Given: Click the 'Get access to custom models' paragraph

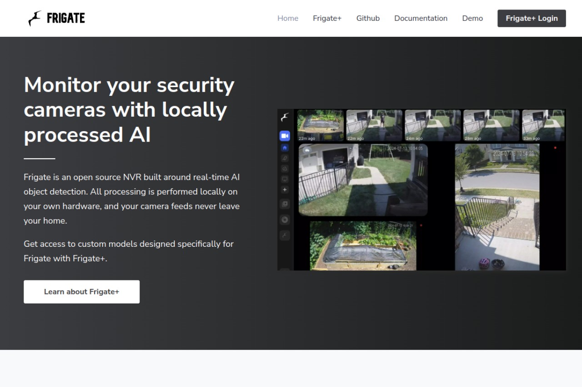Looking at the screenshot, I should (129, 251).
